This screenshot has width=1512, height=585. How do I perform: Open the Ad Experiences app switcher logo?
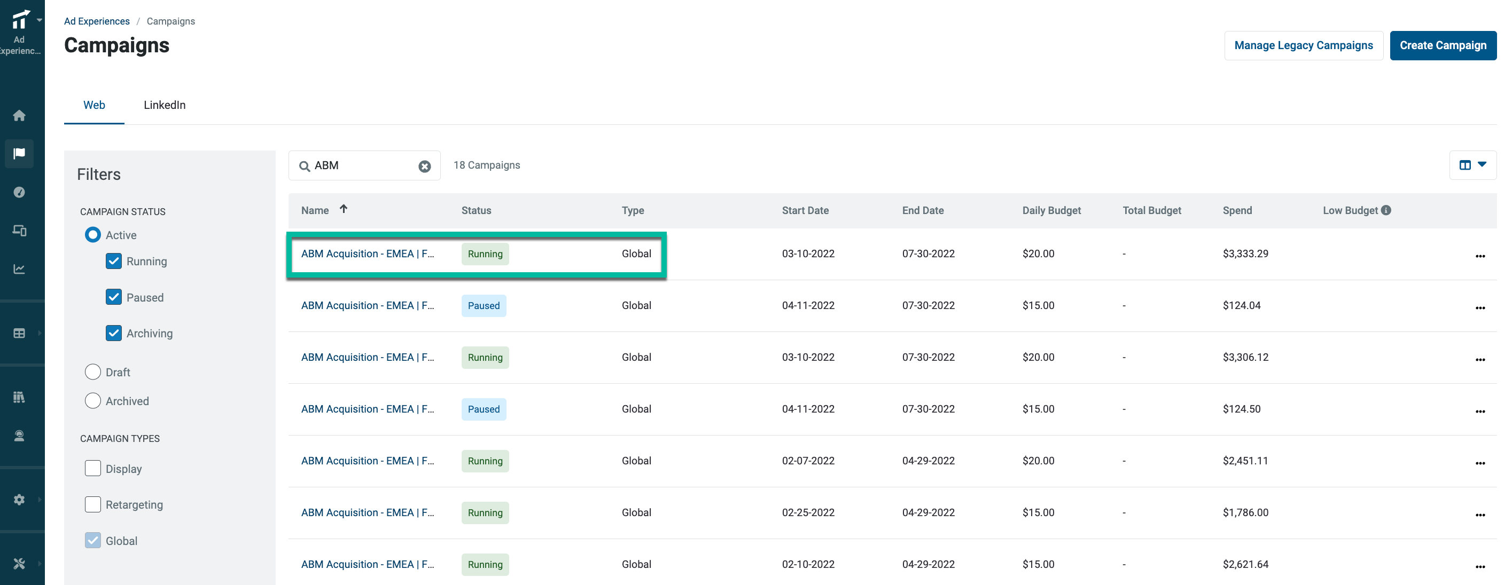[20, 19]
